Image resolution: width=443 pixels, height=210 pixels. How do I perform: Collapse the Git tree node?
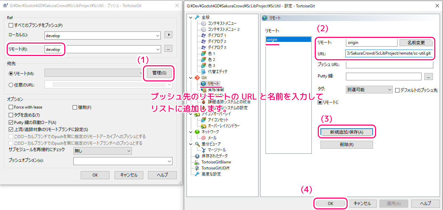point(191,78)
